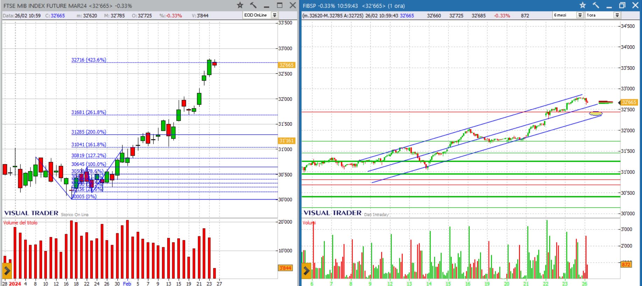Select the 30005 (0%) Fibonacci label
This screenshot has width=642, height=286.
84,196
